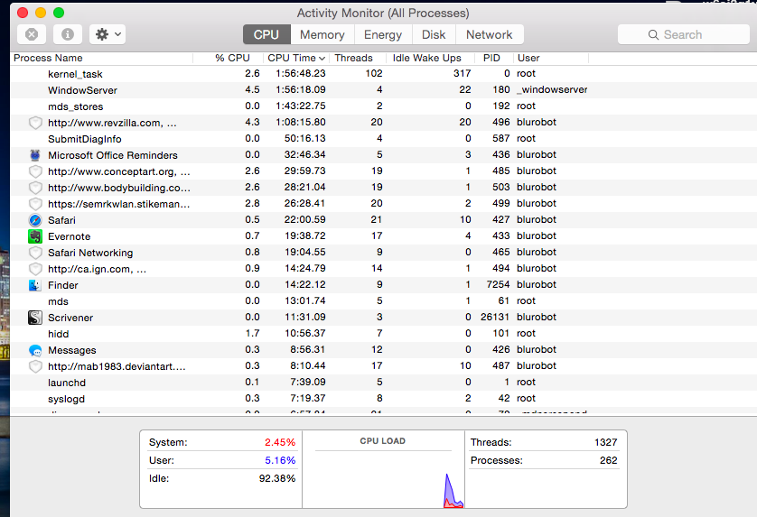Viewport: 757px width, 517px height.
Task: Click CPU time 1:56:48.23 of kernel_task
Action: pyautogui.click(x=300, y=73)
